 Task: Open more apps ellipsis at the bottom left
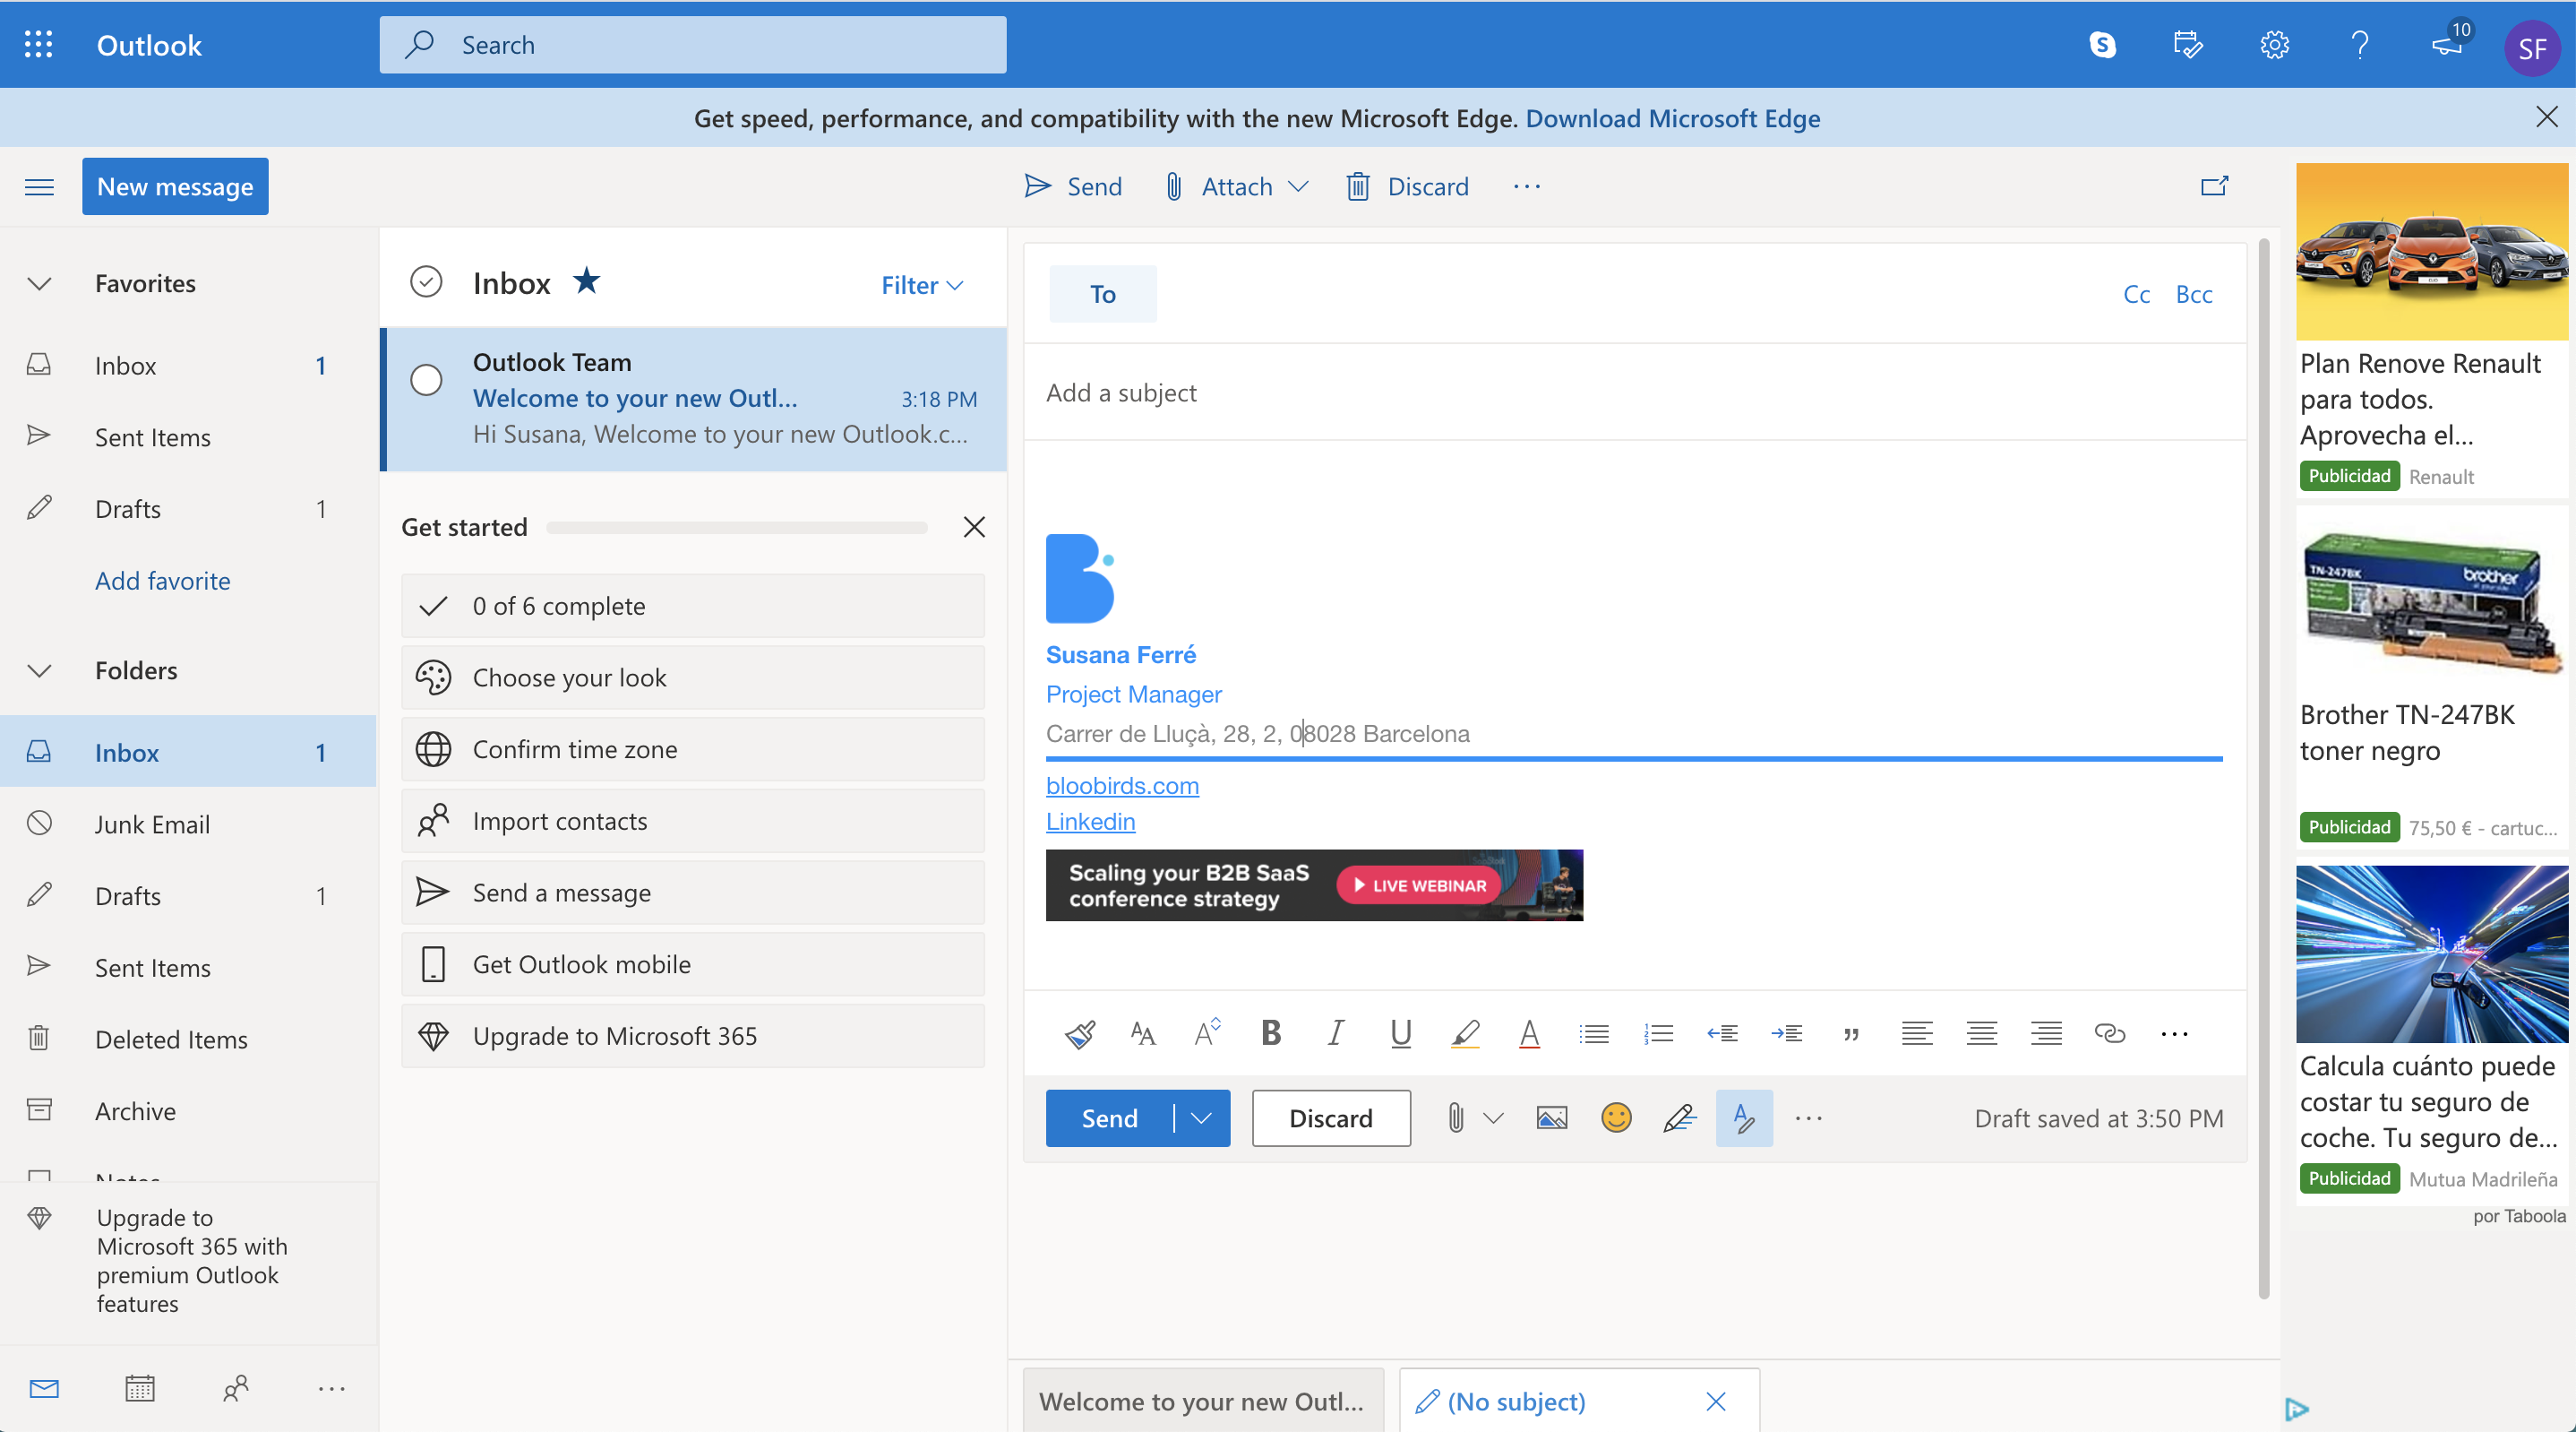[x=331, y=1388]
